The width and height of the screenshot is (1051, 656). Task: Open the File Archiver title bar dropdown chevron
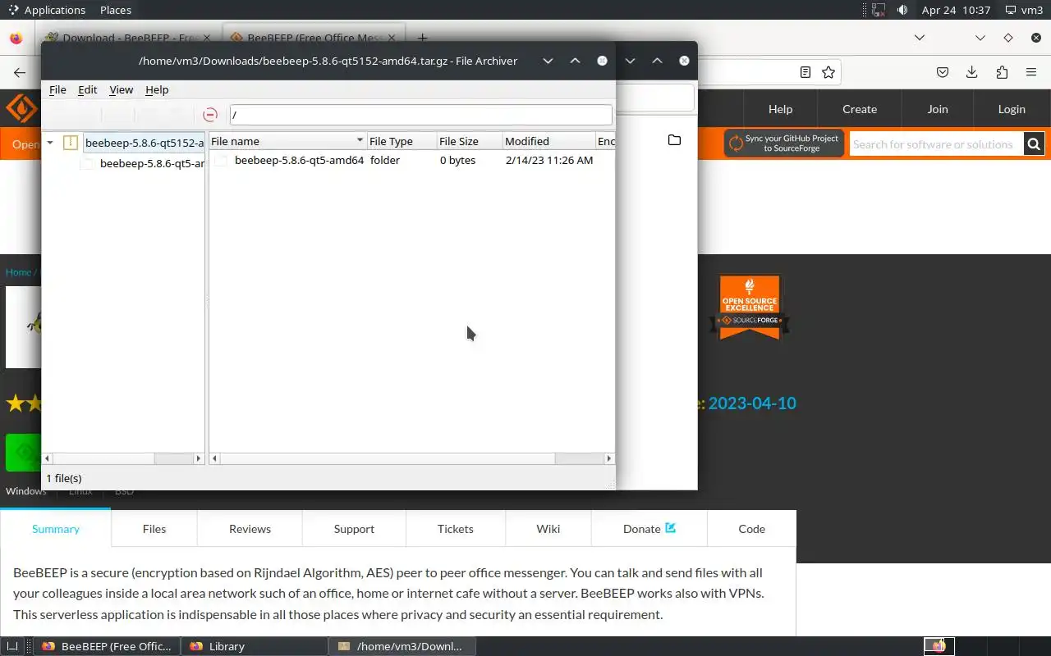(x=548, y=61)
